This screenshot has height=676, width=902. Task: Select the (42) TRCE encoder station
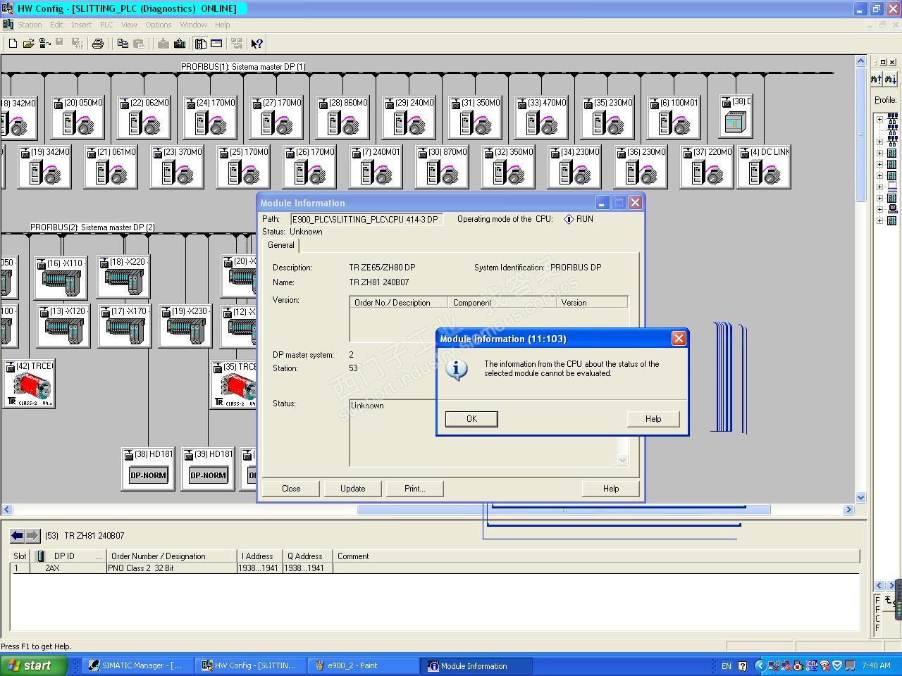[x=29, y=384]
